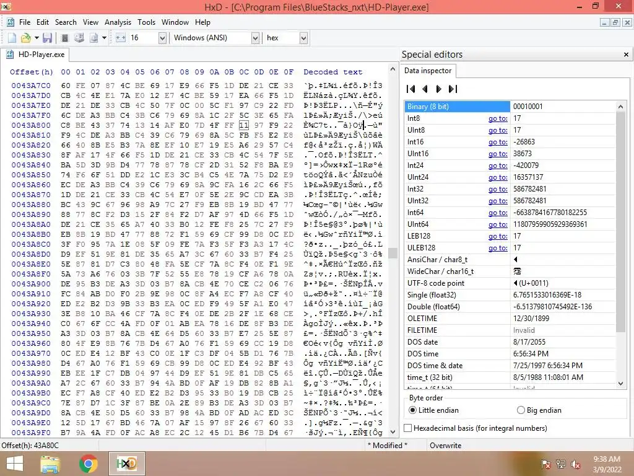
Task: Click the bytes-per-row width icon
Action: [x=121, y=38]
